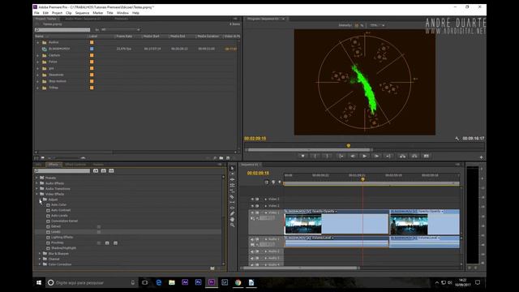Screen dimensions: 519x292
Task: Select the Razor tool
Action: click(233, 196)
